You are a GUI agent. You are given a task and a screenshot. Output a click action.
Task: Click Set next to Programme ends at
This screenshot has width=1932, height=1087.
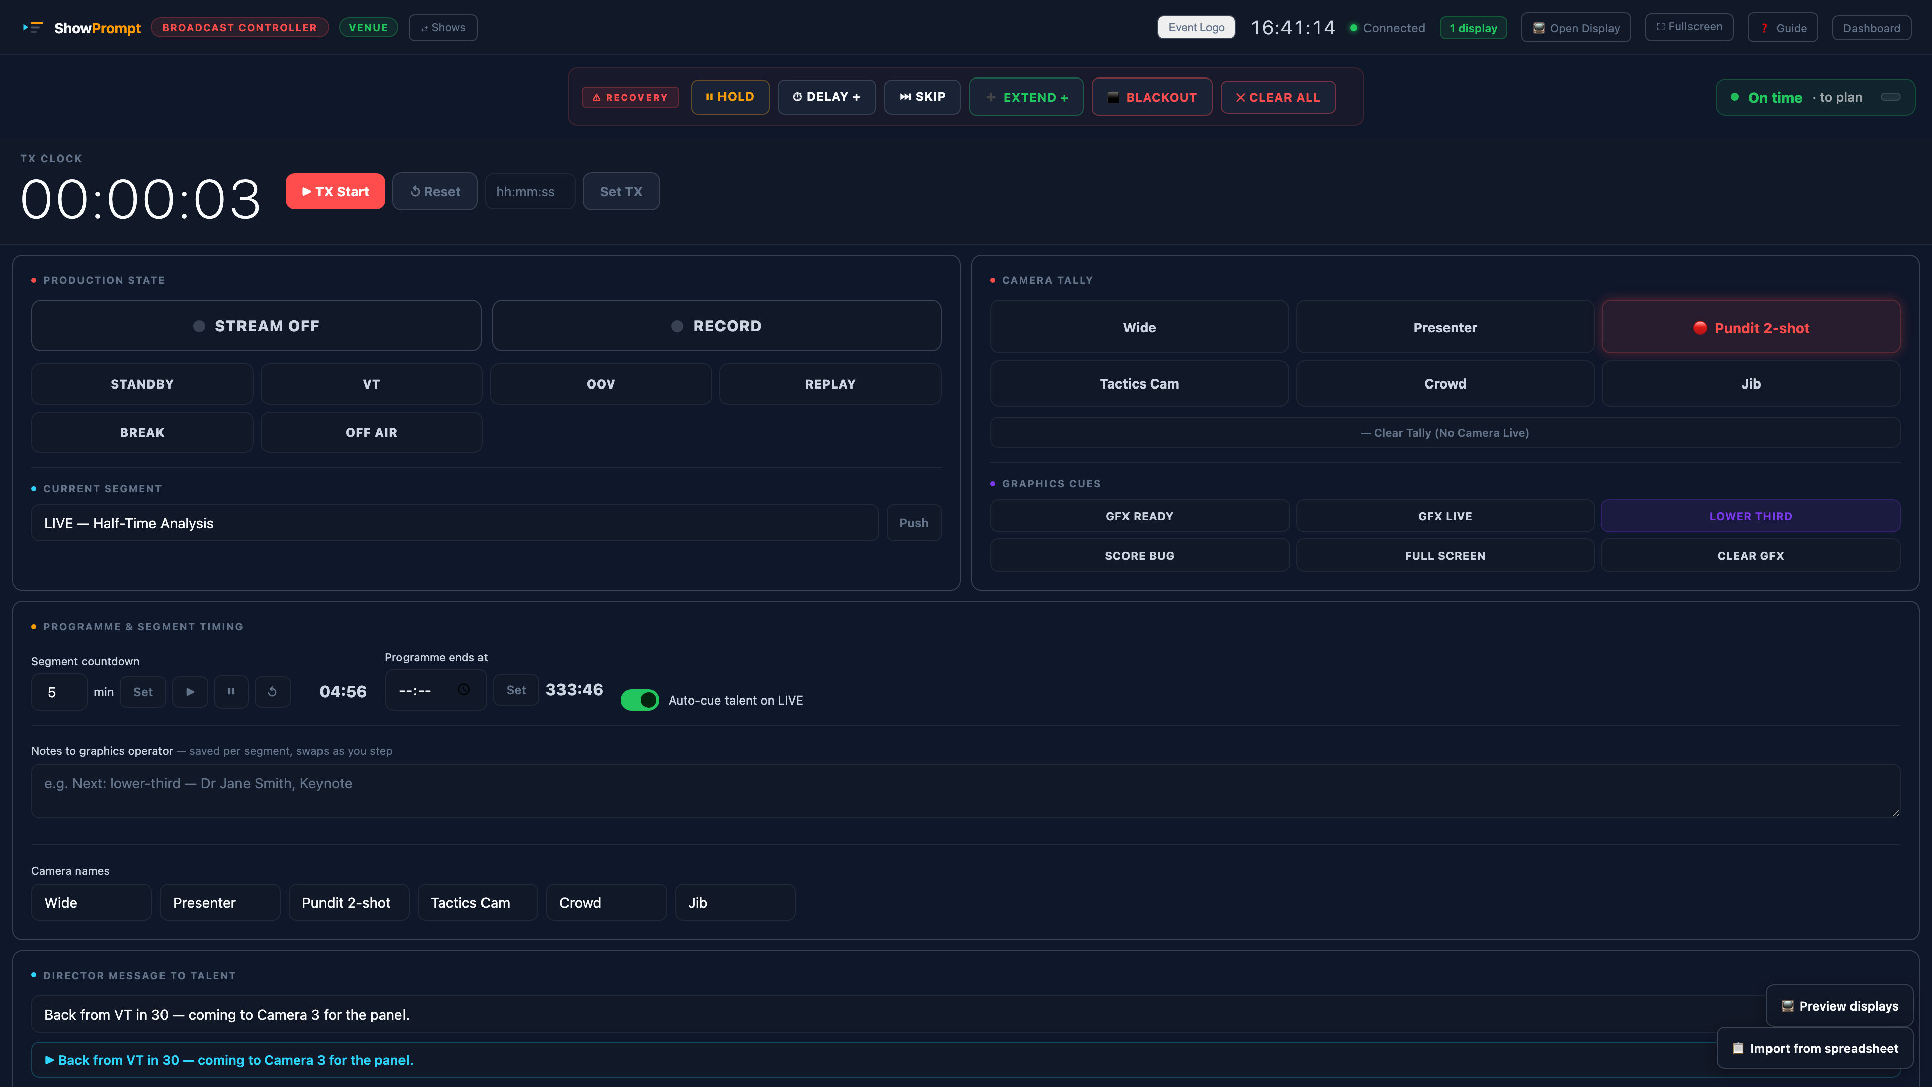[516, 690]
